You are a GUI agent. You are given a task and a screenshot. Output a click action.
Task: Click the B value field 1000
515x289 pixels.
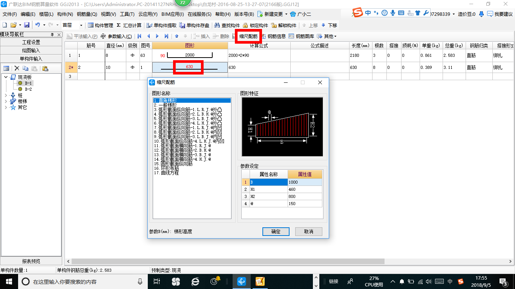[305, 182]
